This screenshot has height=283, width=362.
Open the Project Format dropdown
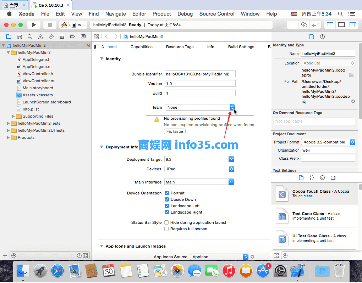[x=328, y=142]
